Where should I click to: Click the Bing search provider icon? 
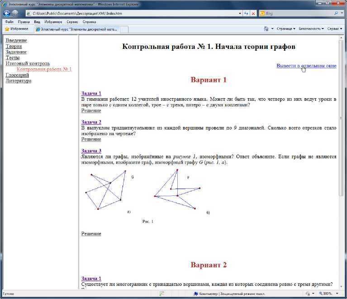click(x=262, y=13)
